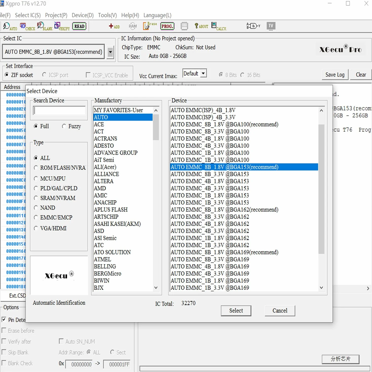Image resolution: width=372 pixels, height=372 pixels.
Task: Click the ADD toolbar icon
Action: (x=114, y=26)
